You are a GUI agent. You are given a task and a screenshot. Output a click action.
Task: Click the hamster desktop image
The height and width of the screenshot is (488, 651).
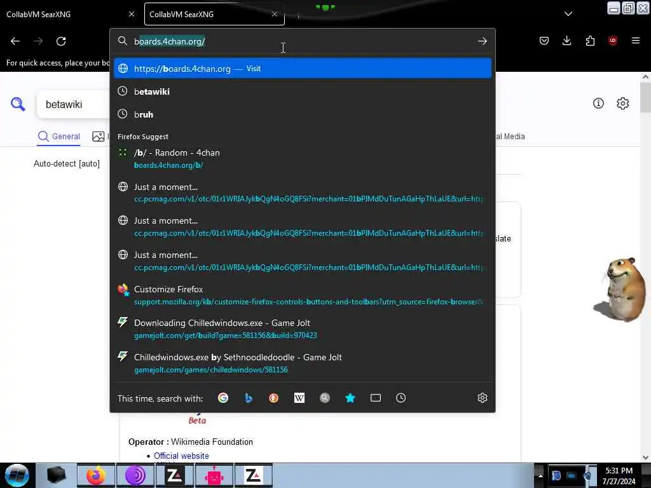[x=620, y=289]
